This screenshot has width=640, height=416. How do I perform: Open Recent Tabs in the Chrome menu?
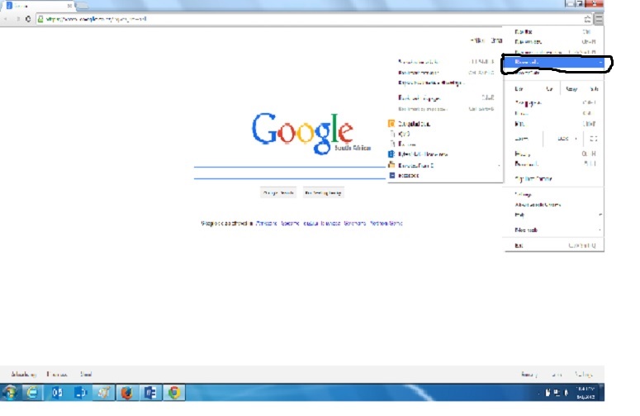(x=554, y=73)
